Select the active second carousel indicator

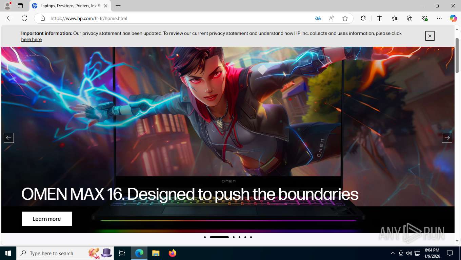click(x=219, y=237)
